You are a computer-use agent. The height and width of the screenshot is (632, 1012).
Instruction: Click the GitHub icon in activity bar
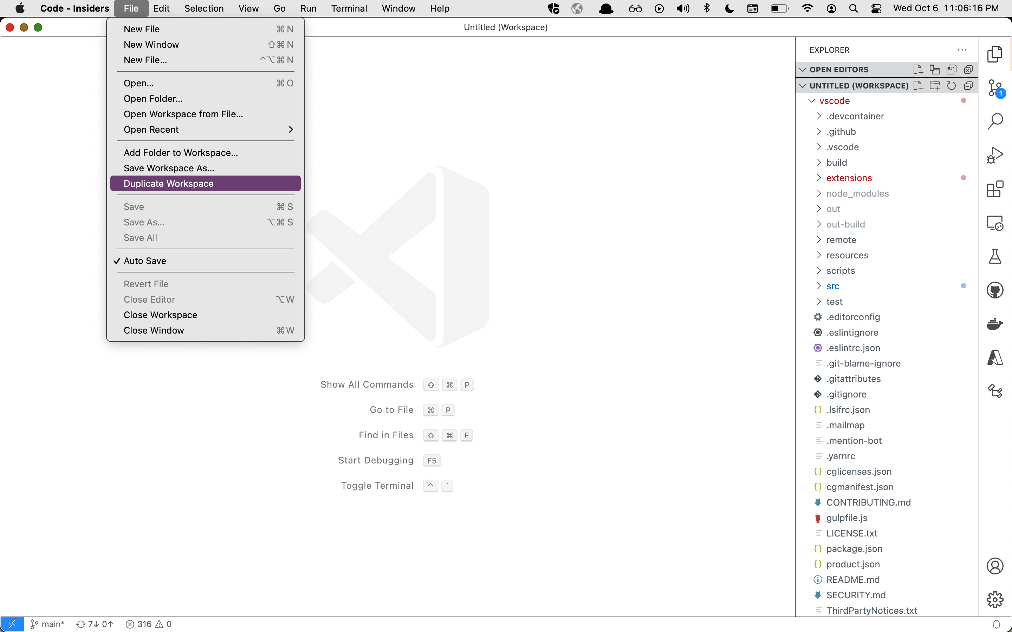tap(995, 290)
